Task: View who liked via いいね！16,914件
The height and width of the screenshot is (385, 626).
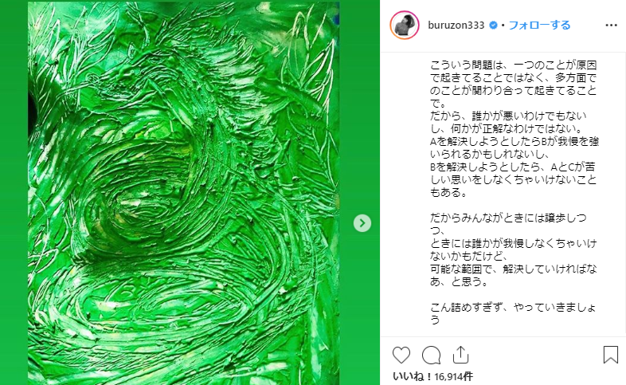Action: [x=432, y=376]
